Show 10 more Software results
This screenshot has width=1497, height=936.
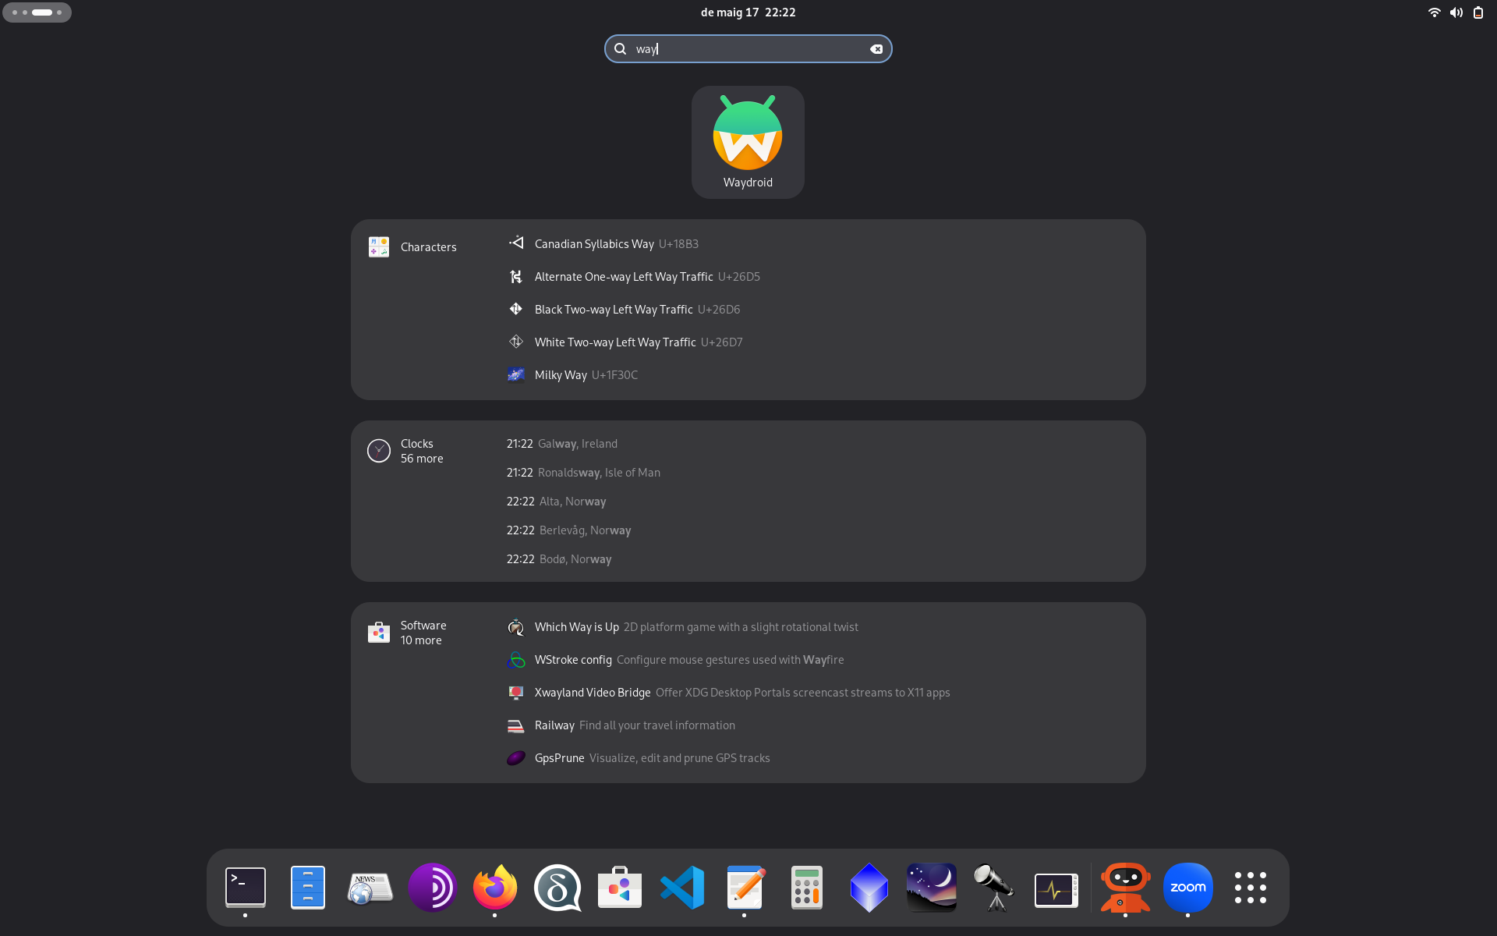421,640
